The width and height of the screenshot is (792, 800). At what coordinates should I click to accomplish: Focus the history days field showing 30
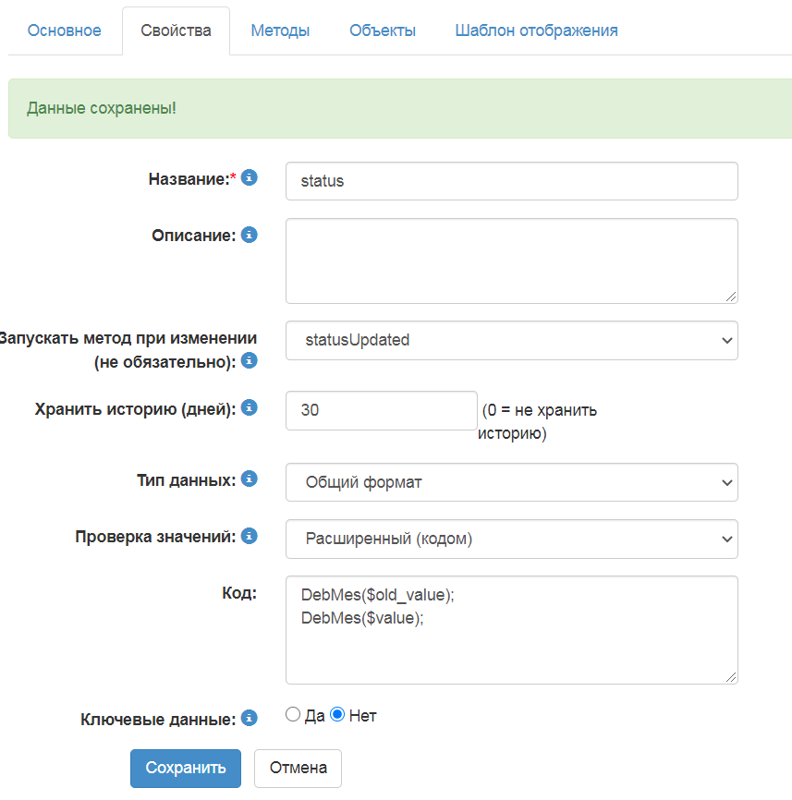tap(381, 410)
